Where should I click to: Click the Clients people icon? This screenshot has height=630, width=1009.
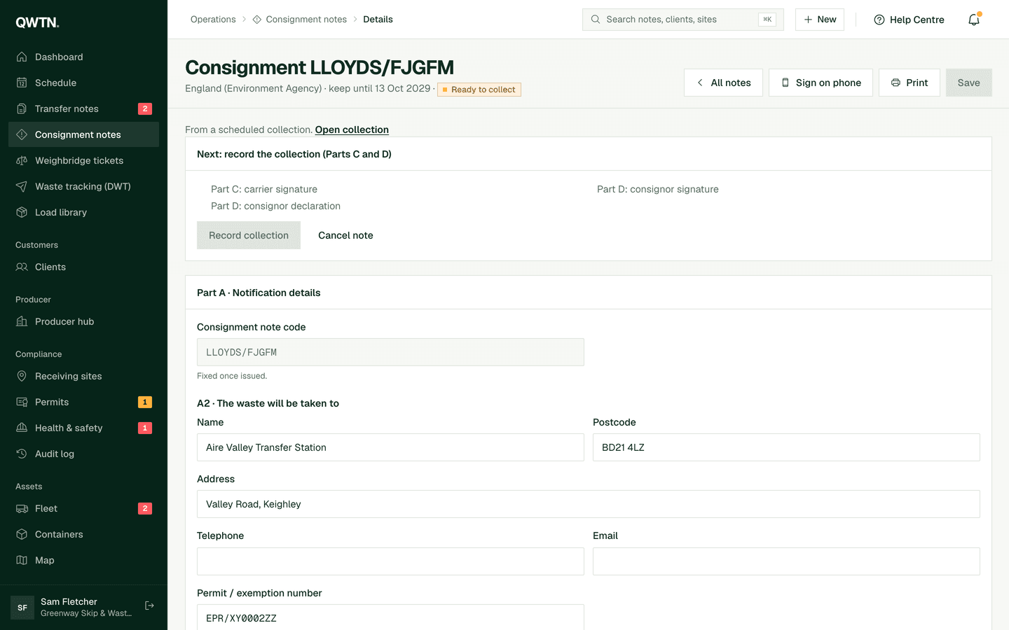point(22,267)
